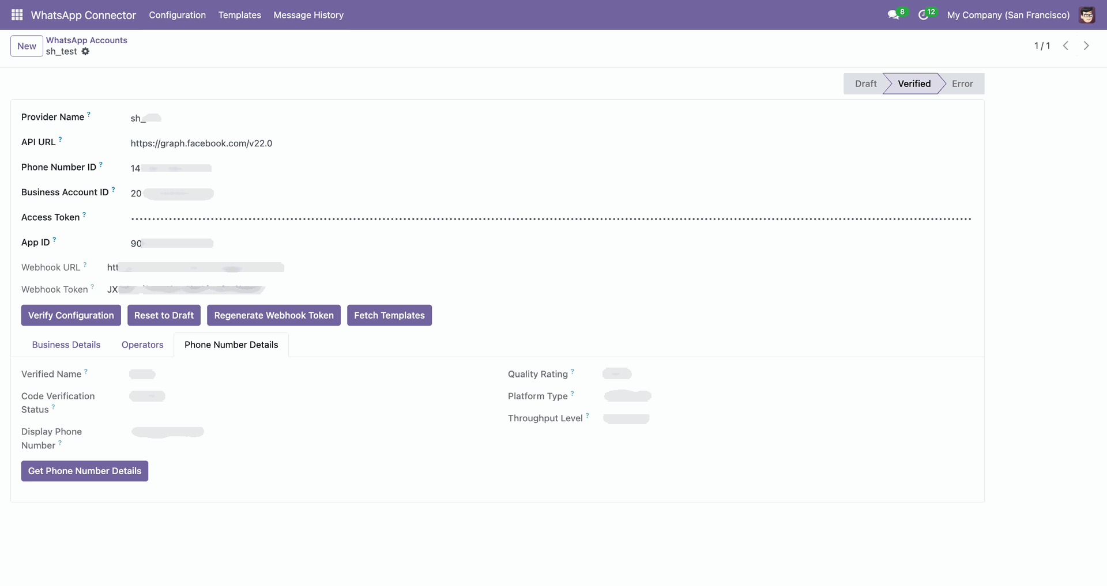Click the WhatsApp Accounts breadcrumb link
1107x586 pixels.
pos(86,40)
